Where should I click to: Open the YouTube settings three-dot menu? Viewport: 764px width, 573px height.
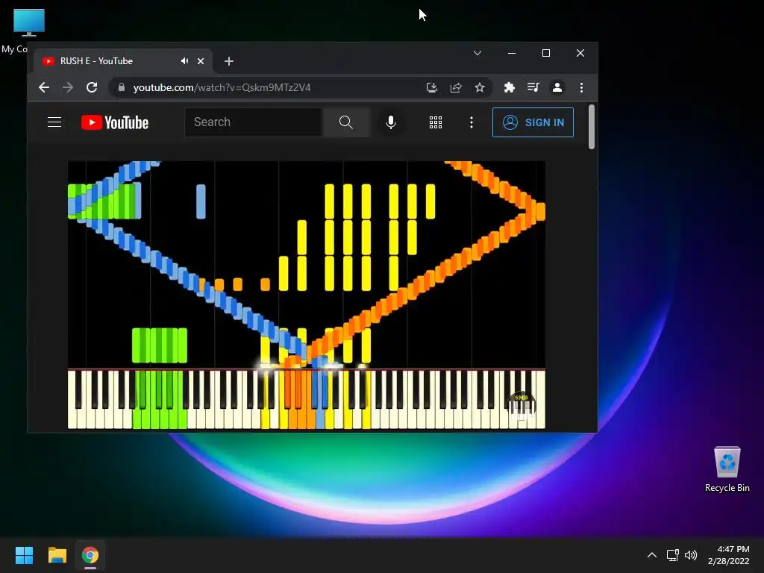pos(472,122)
